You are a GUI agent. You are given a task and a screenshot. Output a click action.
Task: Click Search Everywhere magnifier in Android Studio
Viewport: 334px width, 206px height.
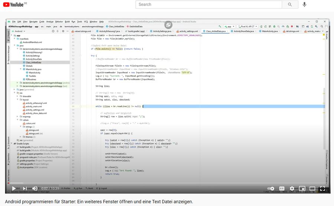click(322, 27)
